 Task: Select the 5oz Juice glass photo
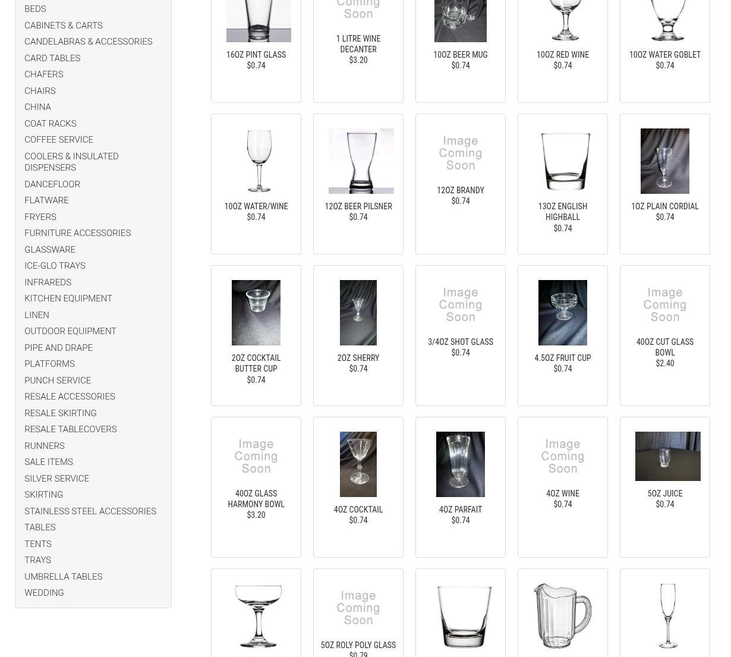tap(668, 456)
